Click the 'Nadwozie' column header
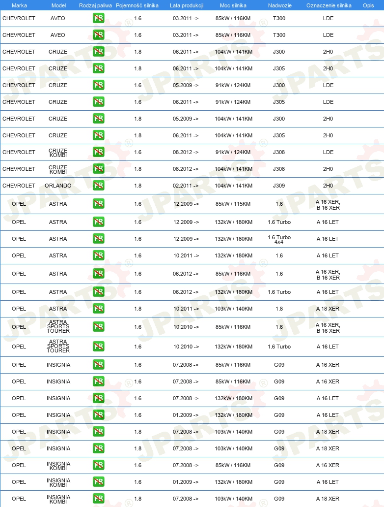 coord(279,5)
